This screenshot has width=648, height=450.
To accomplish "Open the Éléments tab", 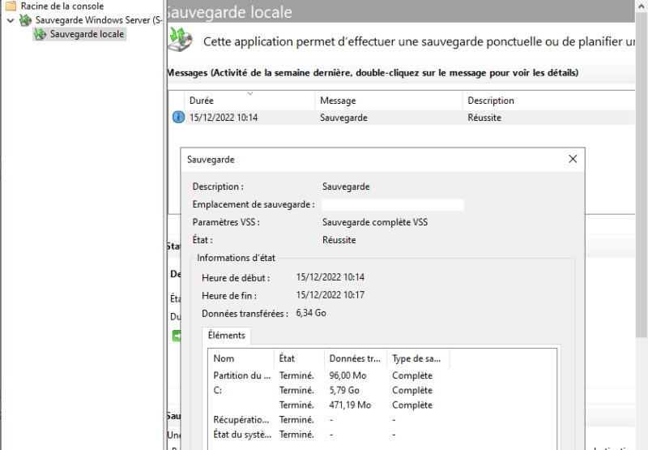I will (x=227, y=336).
